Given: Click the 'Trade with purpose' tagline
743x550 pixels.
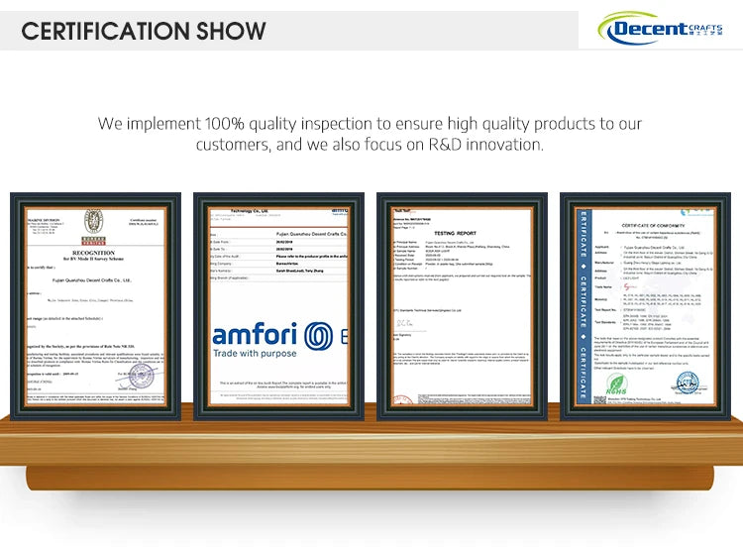Looking at the screenshot, I should (x=254, y=352).
